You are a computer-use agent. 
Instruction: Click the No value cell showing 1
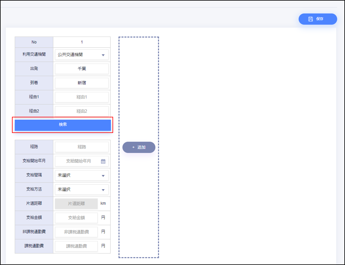(x=82, y=42)
